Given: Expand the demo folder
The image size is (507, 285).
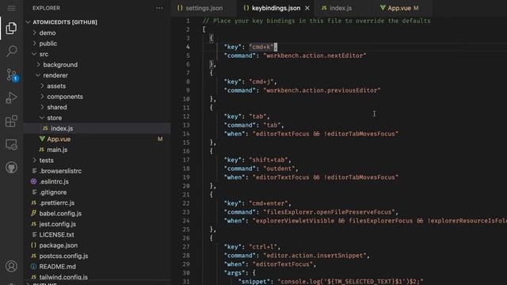Looking at the screenshot, I should tap(35, 32).
